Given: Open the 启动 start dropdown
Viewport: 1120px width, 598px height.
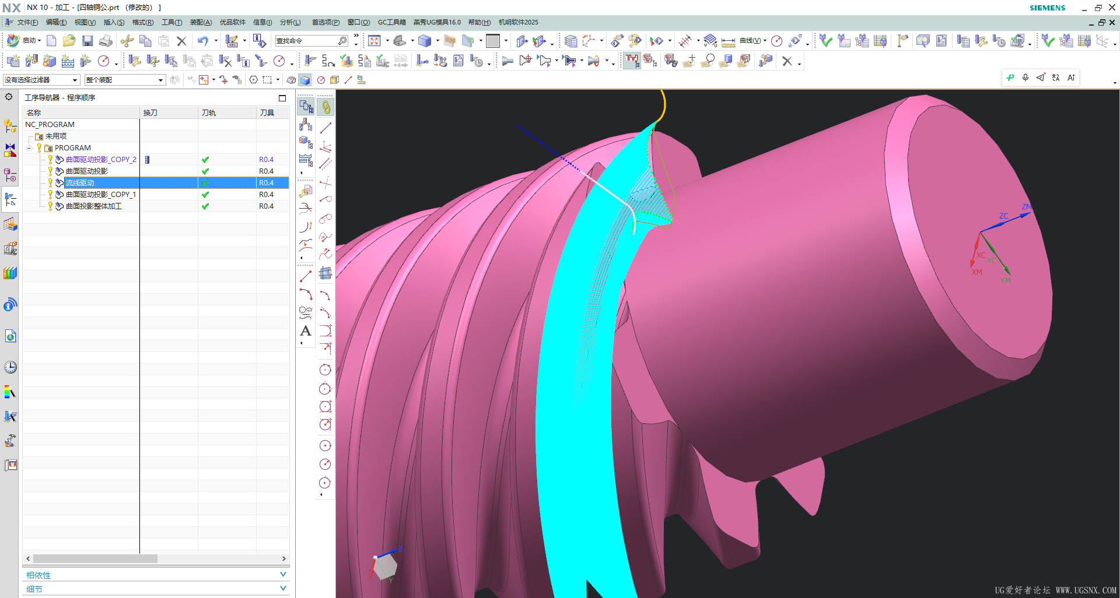Looking at the screenshot, I should pos(24,41).
